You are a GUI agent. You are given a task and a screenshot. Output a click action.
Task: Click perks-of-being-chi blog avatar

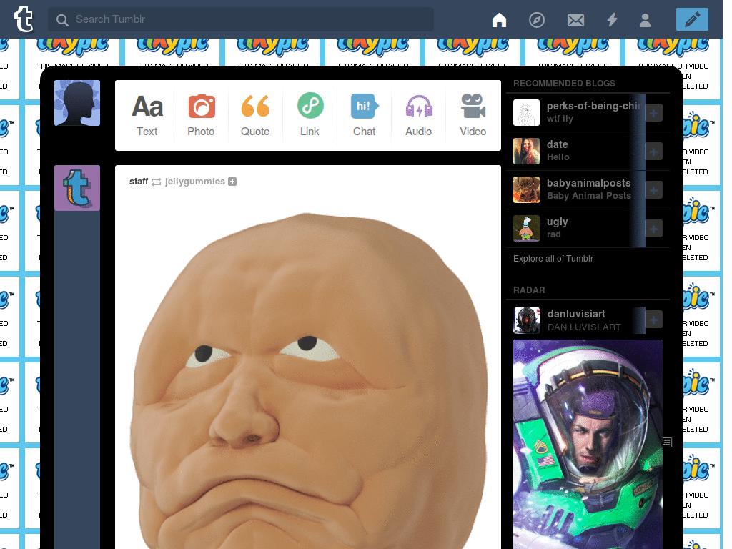(526, 112)
